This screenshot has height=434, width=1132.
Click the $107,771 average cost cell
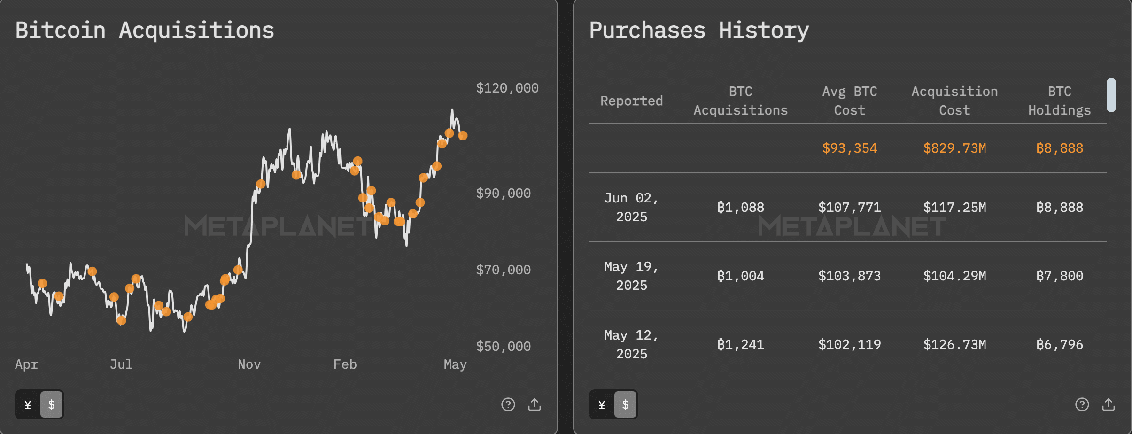point(849,207)
